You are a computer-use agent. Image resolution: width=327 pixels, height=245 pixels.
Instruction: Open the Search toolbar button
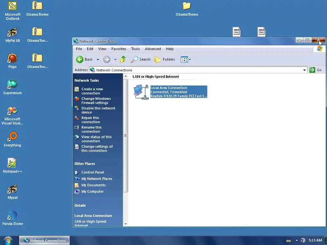click(141, 59)
